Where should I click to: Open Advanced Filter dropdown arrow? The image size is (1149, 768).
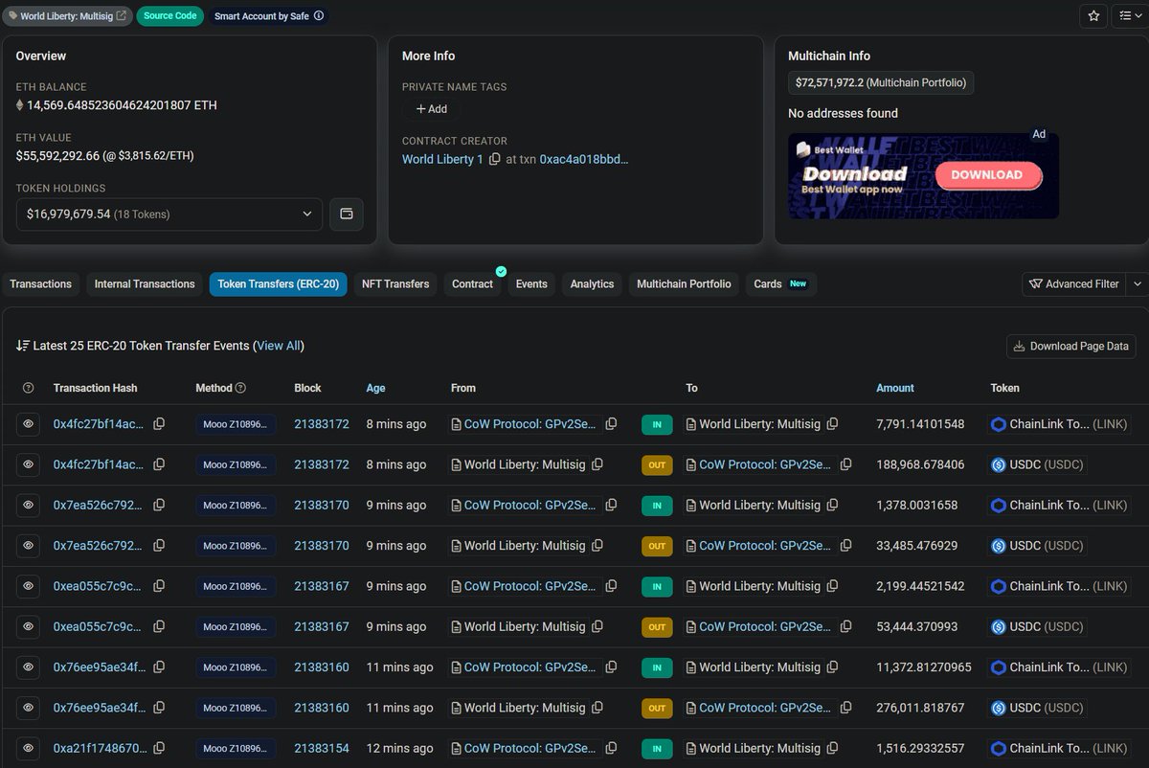pyautogui.click(x=1137, y=283)
